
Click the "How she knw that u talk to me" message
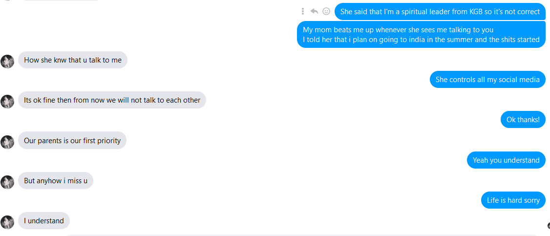click(73, 60)
